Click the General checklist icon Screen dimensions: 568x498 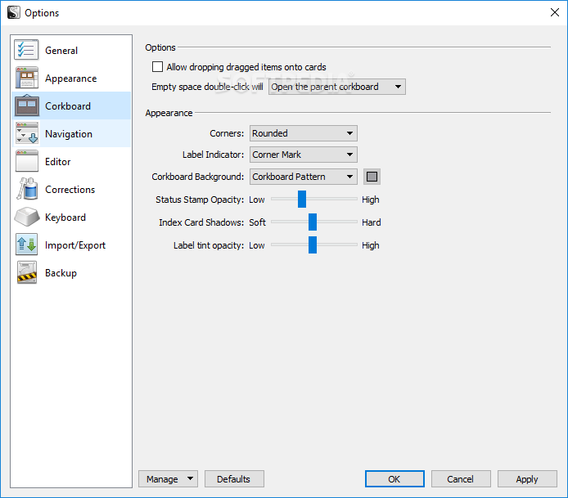[26, 50]
